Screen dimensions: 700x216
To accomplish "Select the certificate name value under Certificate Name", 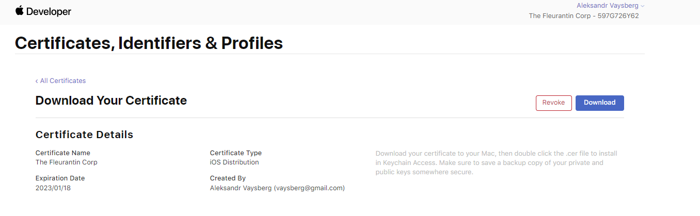I will coord(66,162).
